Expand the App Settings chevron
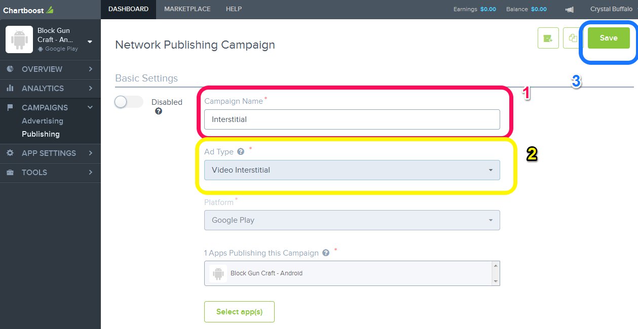The image size is (638, 329). [90, 153]
